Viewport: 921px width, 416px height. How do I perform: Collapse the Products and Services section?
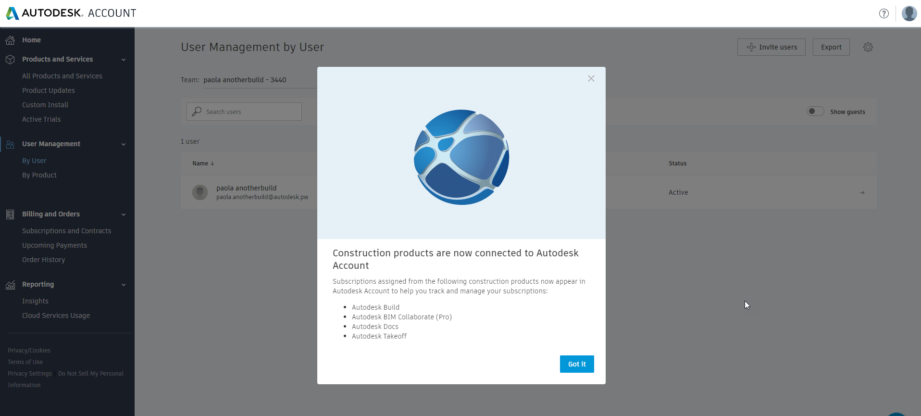pos(124,60)
